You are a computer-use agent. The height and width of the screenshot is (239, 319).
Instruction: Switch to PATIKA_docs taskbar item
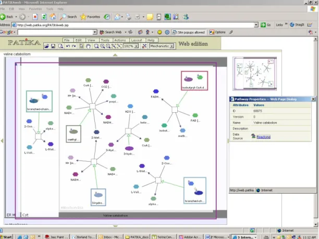137,237
